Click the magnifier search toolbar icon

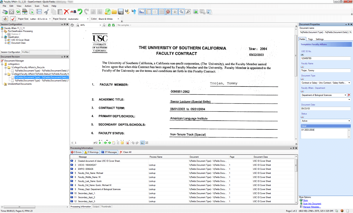(188, 12)
